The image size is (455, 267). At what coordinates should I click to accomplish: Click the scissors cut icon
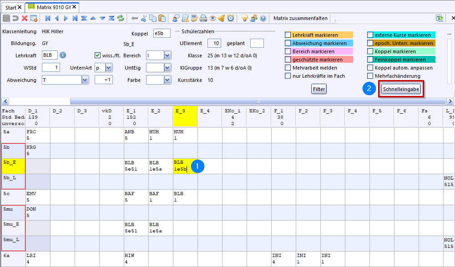144,18
